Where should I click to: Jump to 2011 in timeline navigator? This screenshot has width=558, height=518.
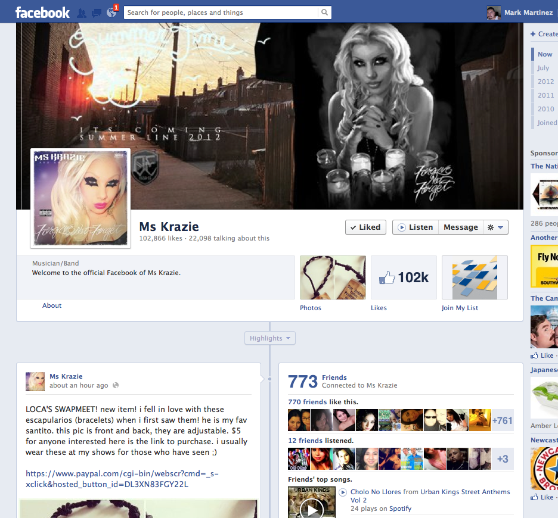(x=546, y=95)
